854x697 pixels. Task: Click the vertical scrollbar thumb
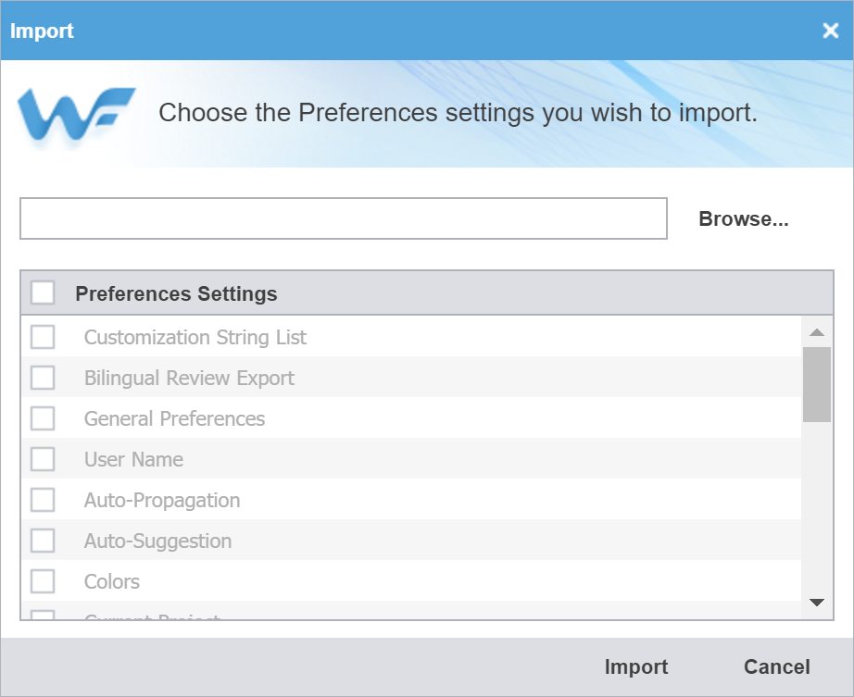point(816,385)
